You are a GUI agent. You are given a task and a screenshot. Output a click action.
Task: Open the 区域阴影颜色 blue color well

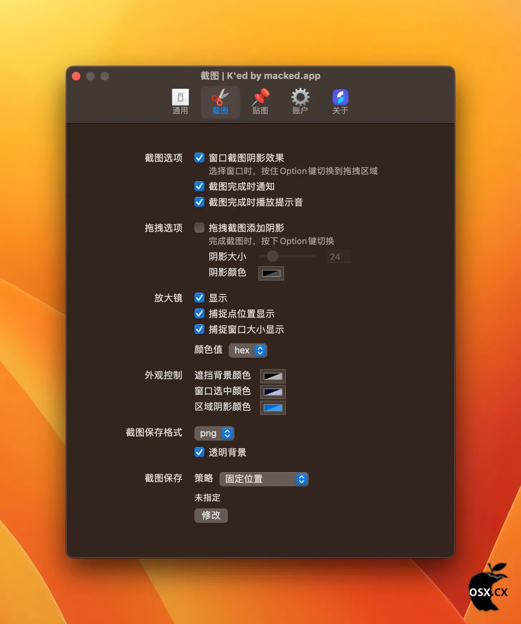click(273, 408)
